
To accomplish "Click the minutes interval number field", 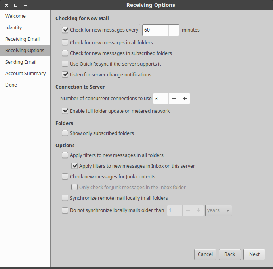I will pos(150,30).
